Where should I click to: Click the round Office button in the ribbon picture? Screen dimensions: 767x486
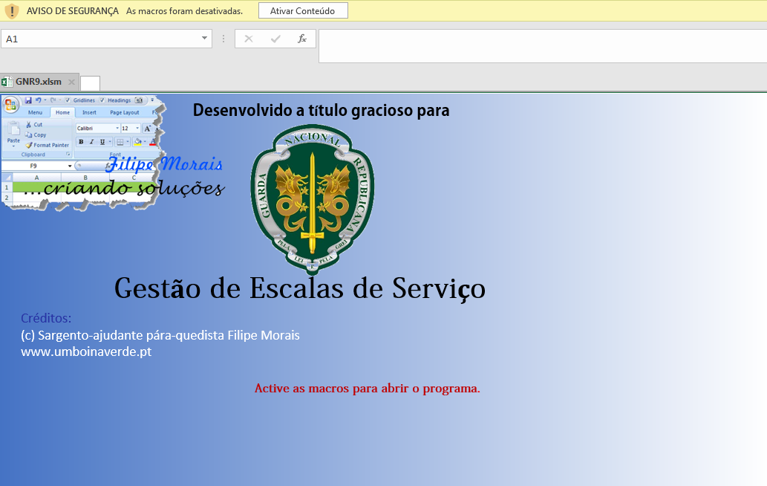[x=10, y=103]
